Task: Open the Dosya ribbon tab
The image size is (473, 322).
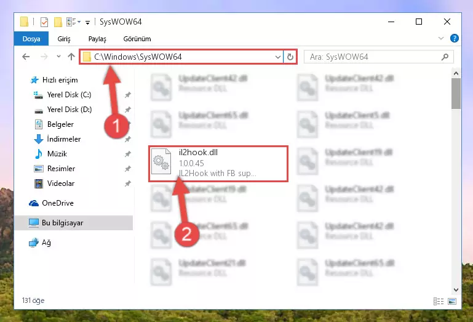Action: [31, 39]
